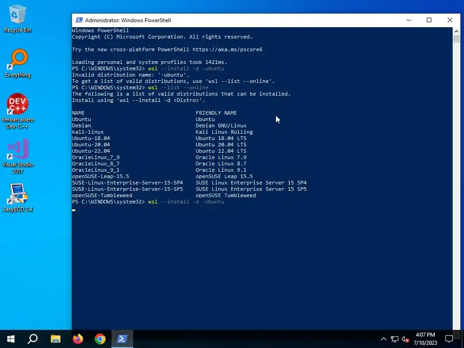Open taskbar search magnifier

33,339
